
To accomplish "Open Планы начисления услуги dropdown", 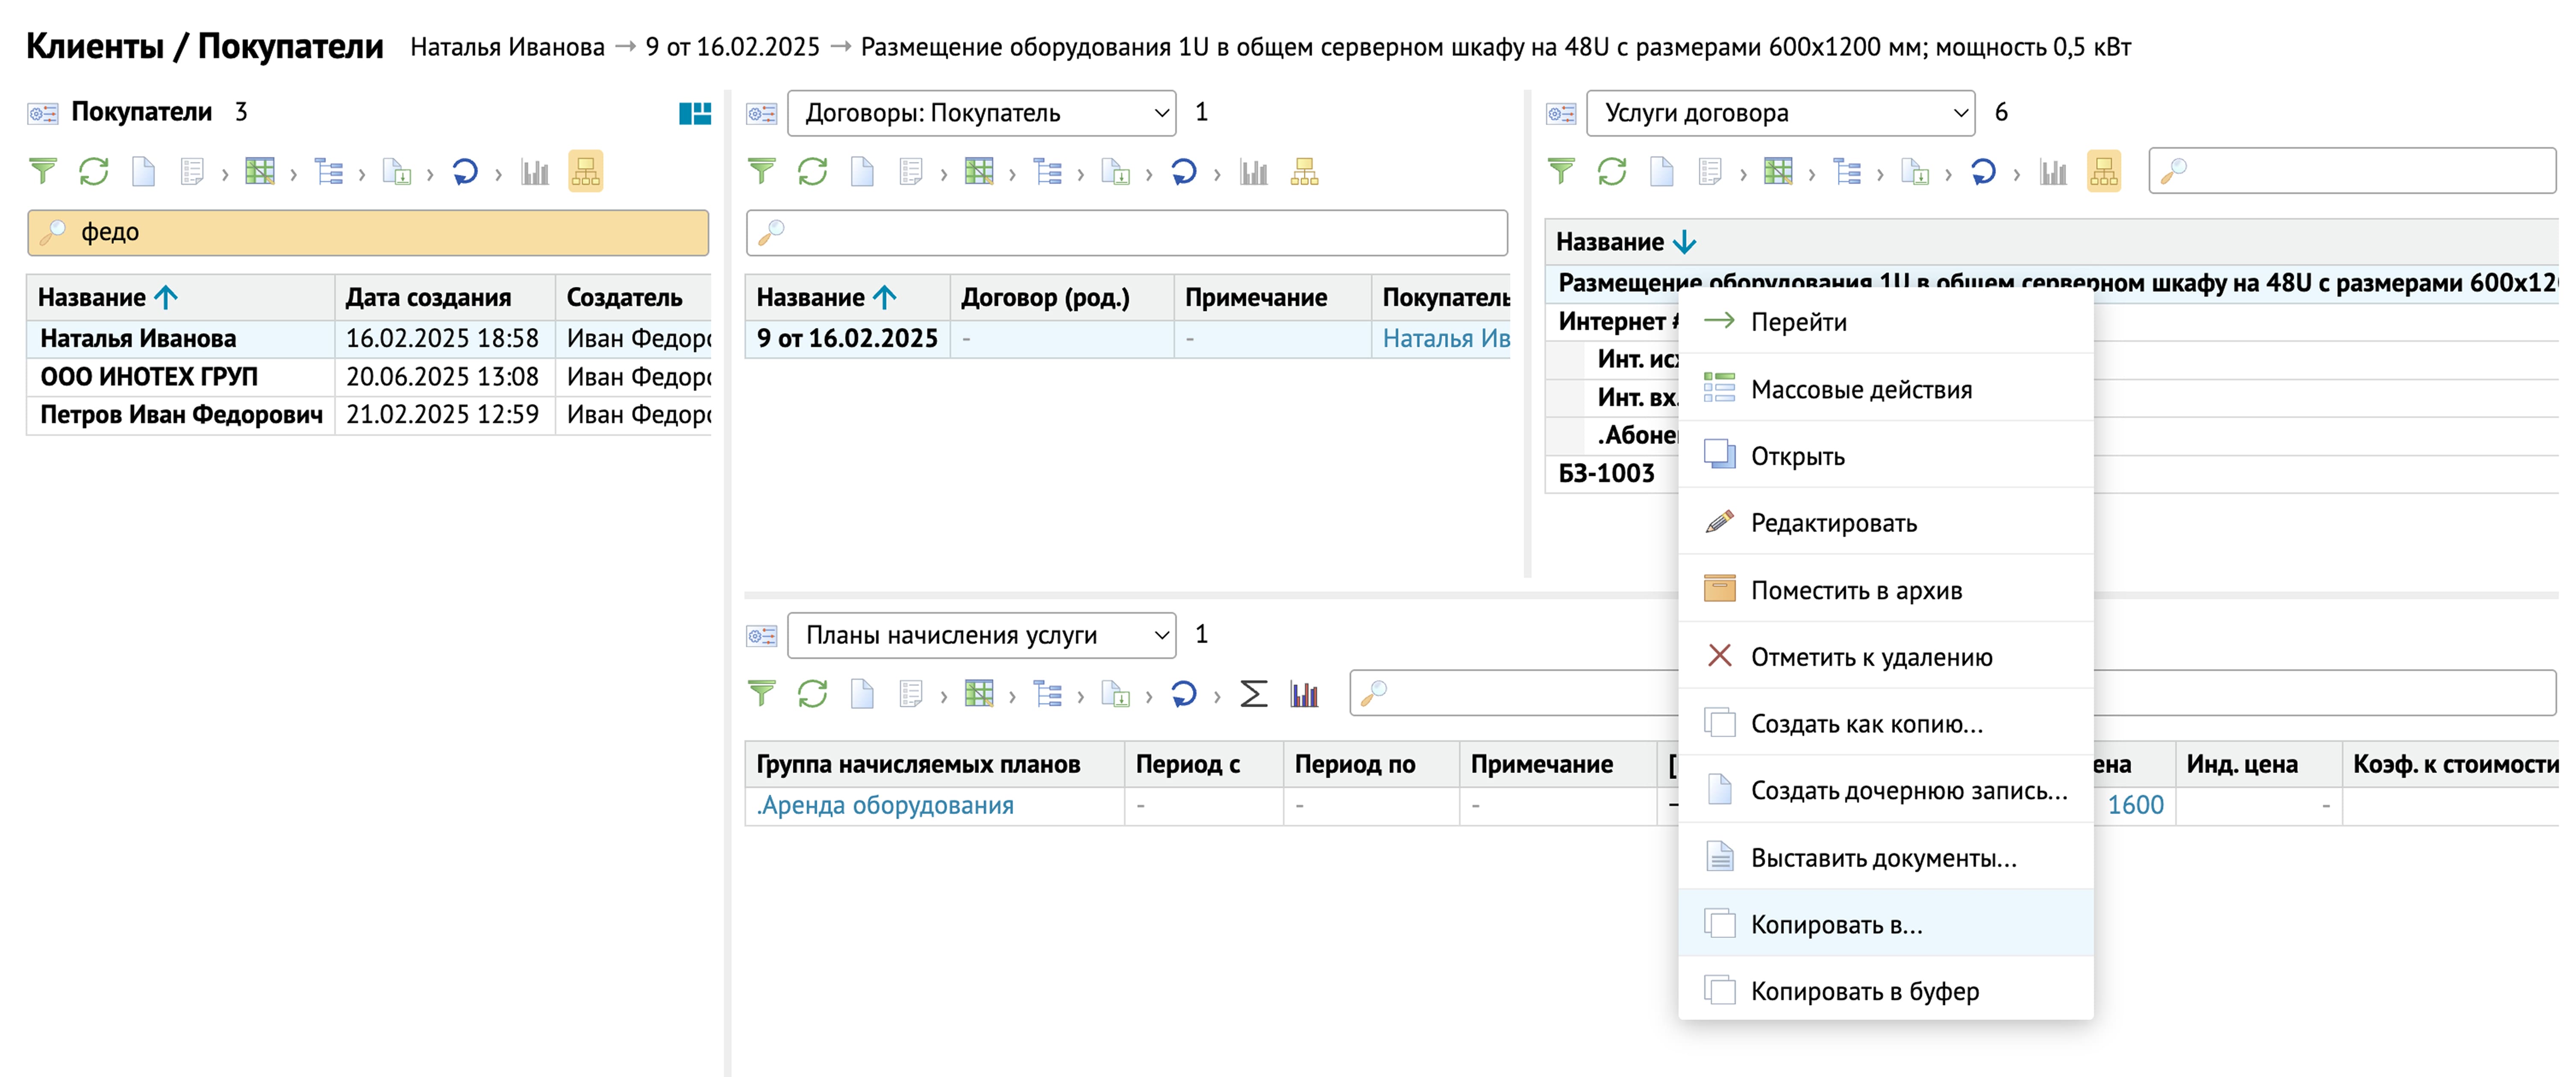I will coord(982,635).
